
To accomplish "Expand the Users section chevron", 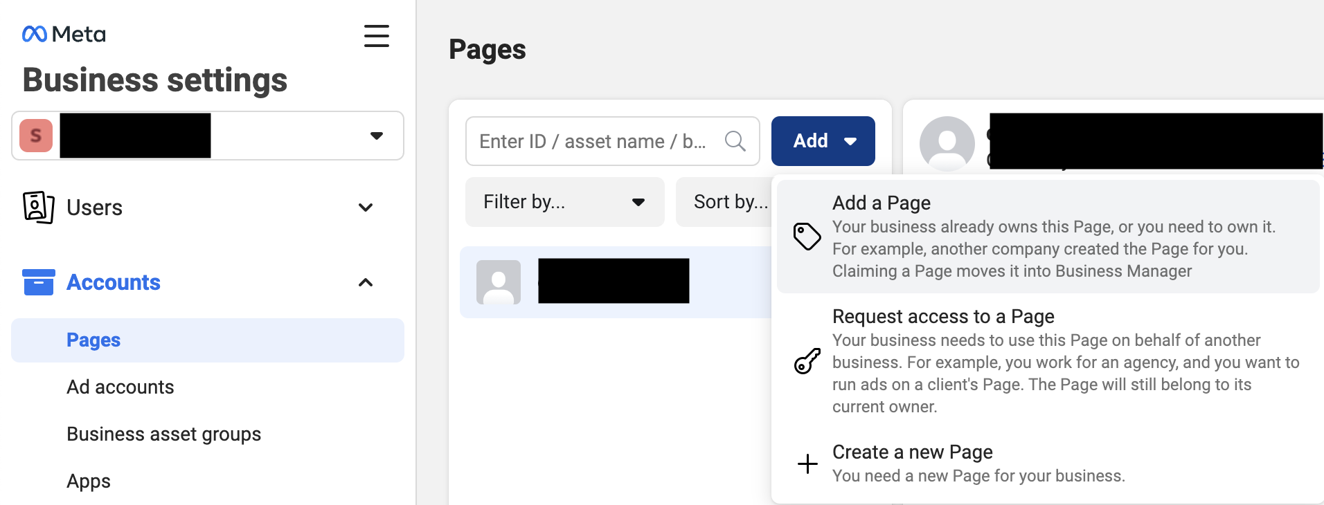I will pyautogui.click(x=366, y=208).
